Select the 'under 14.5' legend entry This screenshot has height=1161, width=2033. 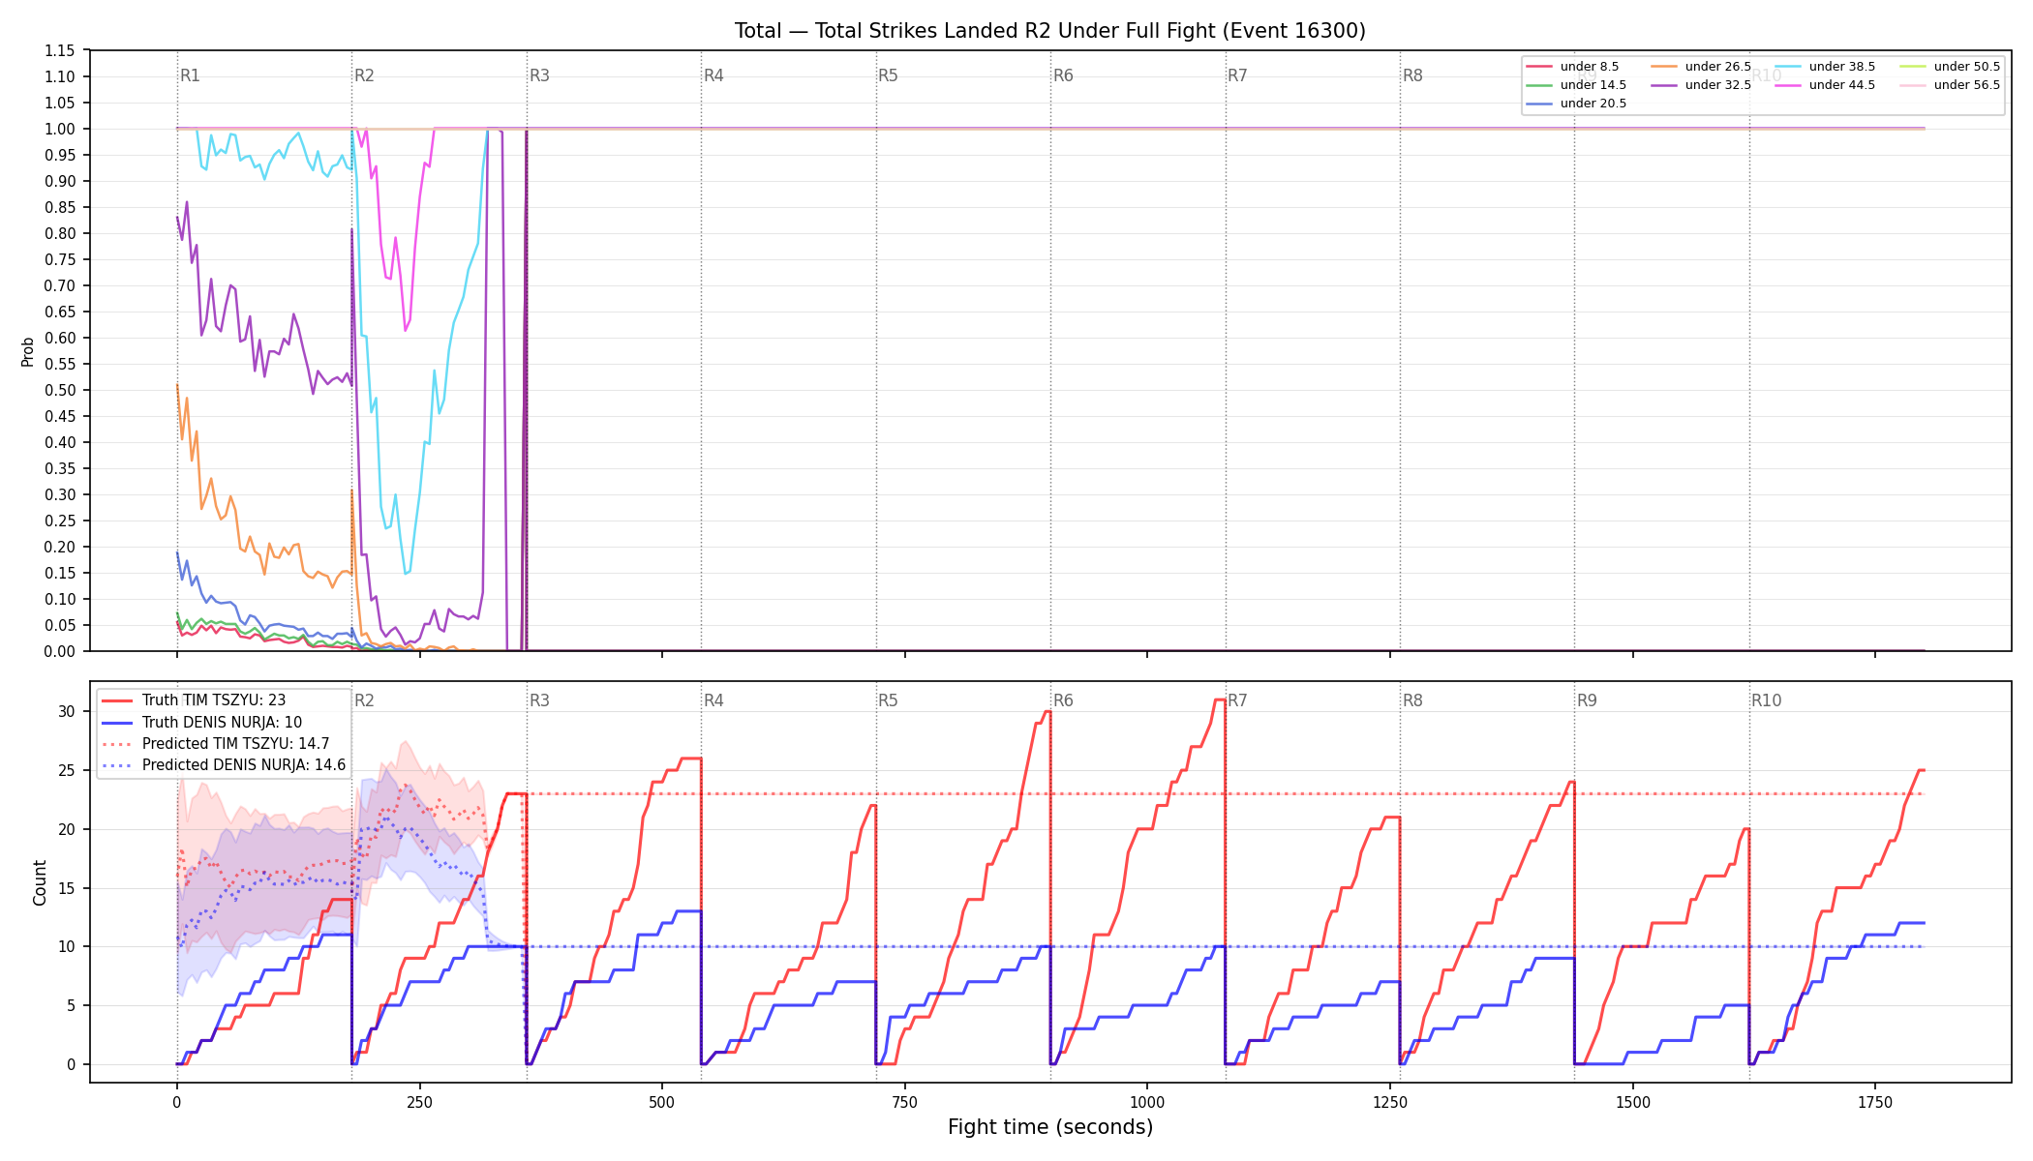coord(1576,85)
